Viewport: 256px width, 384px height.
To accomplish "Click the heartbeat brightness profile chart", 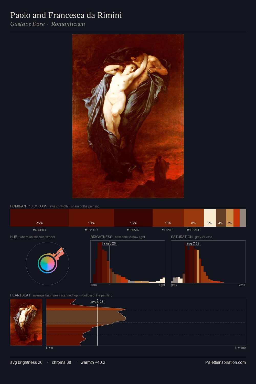I will point(146,322).
